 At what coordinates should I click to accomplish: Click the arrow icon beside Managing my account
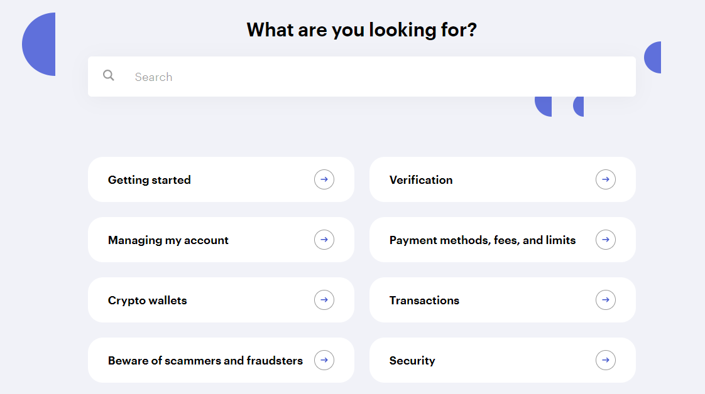point(324,240)
